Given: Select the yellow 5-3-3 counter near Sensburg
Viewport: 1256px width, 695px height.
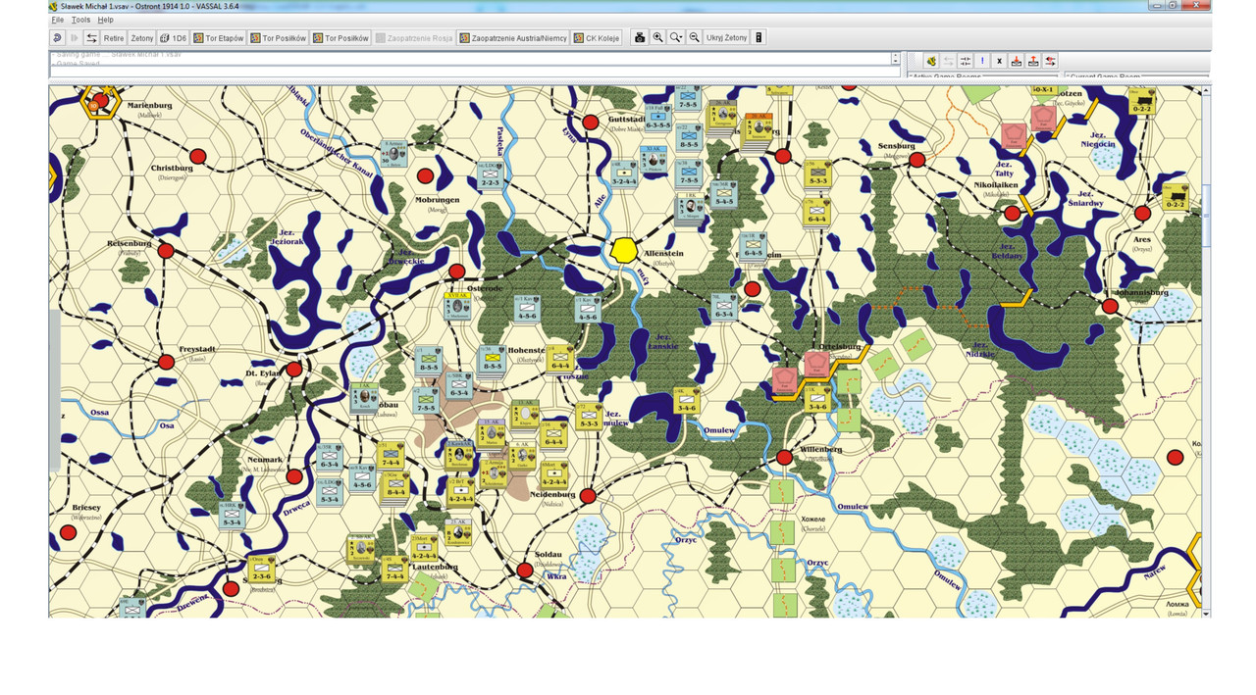Looking at the screenshot, I should (817, 174).
